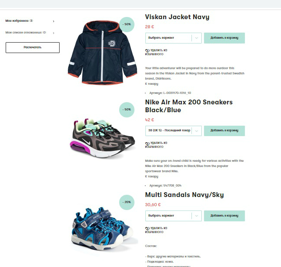This screenshot has width=281, height=267.
Task: Select Мои списки отложенных (0) in sidebar
Action: (26, 33)
